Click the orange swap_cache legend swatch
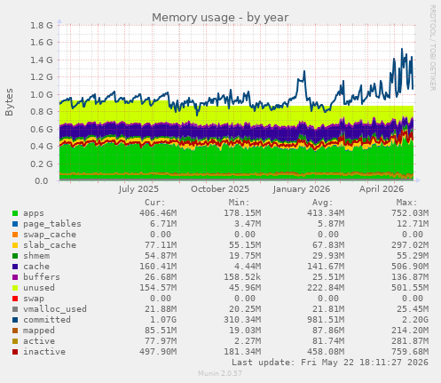441x383 pixels. [15, 235]
